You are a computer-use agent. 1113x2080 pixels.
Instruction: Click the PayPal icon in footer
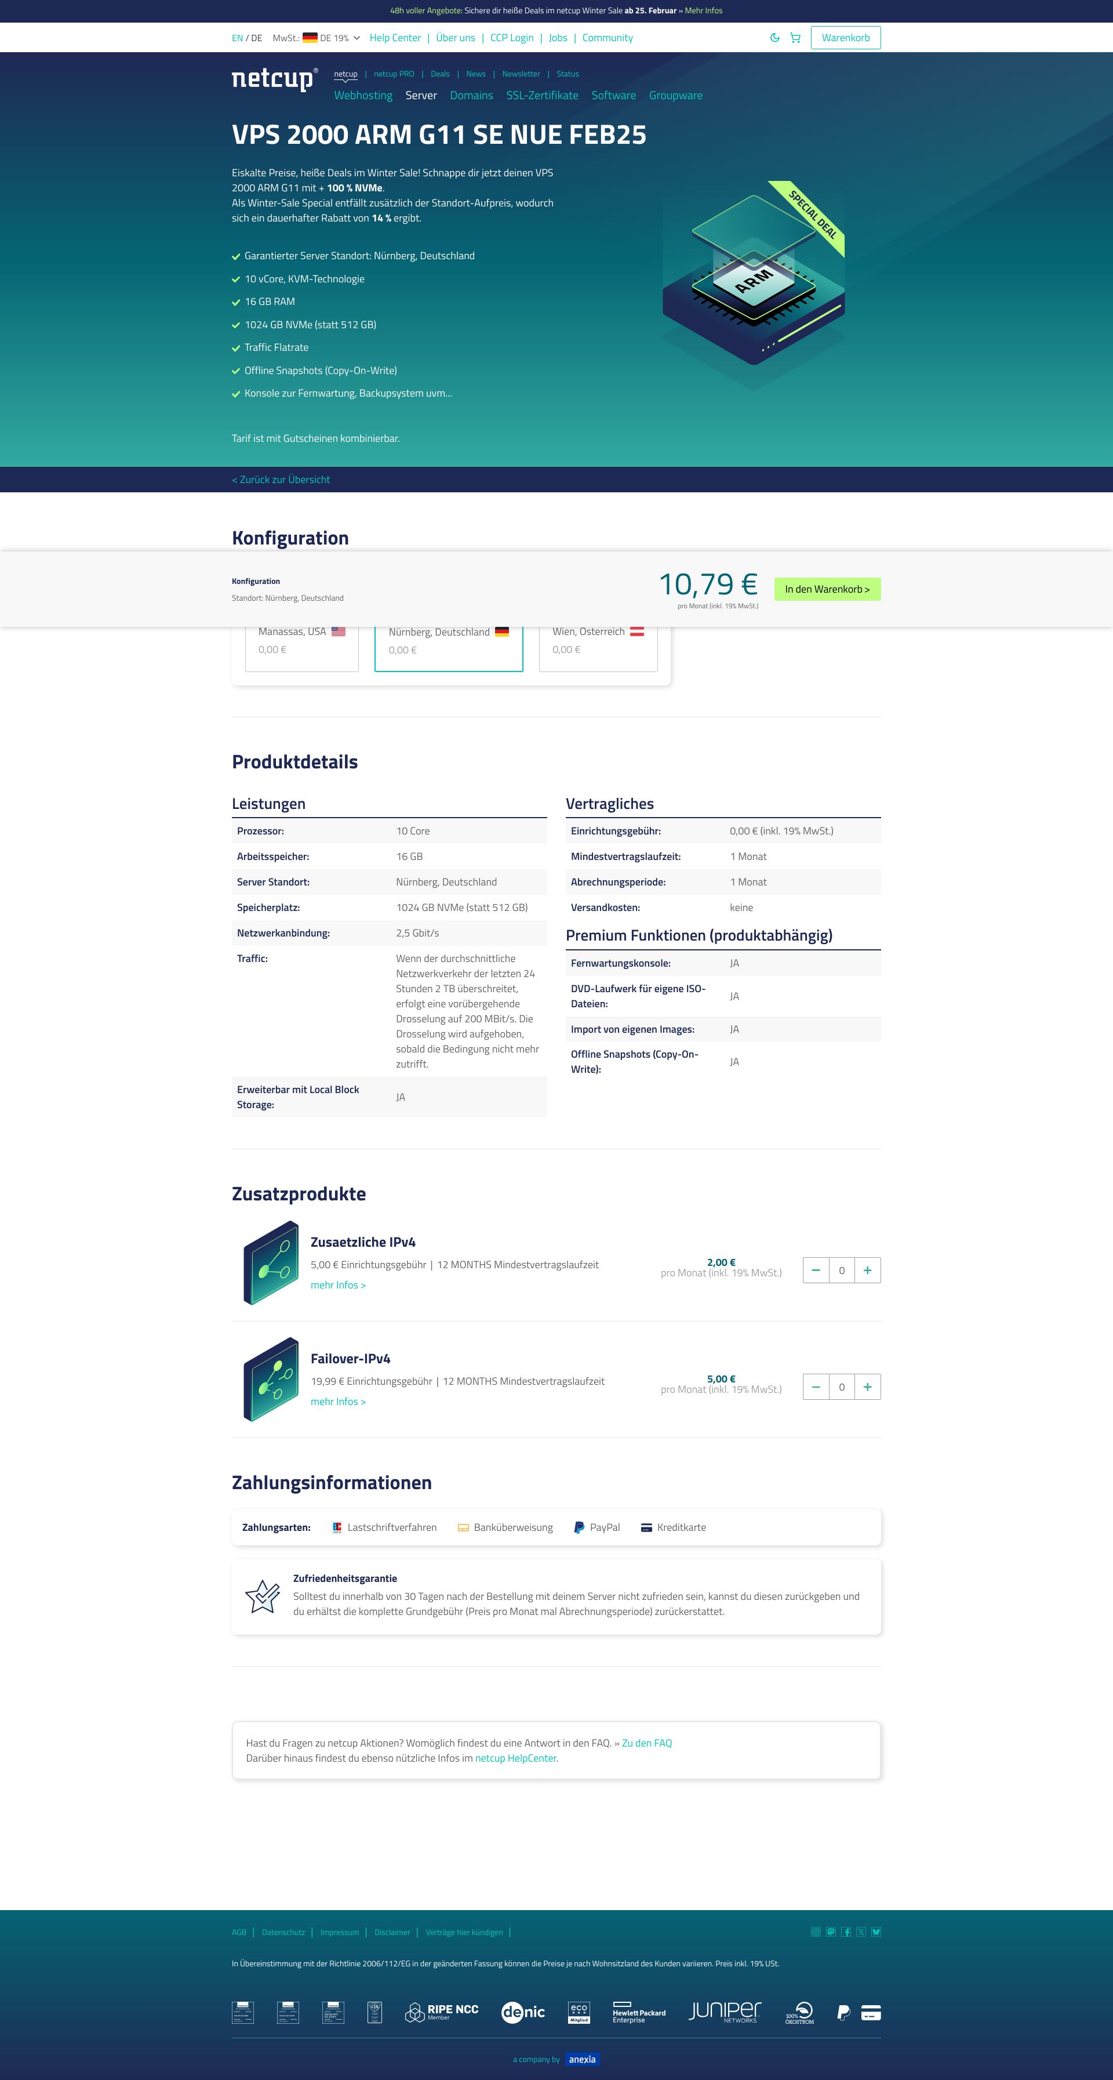[x=843, y=2013]
